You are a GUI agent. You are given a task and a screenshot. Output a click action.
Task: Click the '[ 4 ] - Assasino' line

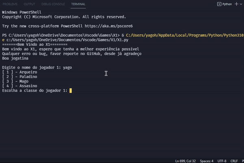coord(20,86)
